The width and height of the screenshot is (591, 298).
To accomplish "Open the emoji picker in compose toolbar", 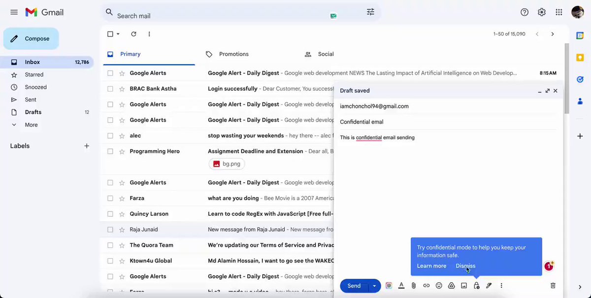I will [439, 286].
